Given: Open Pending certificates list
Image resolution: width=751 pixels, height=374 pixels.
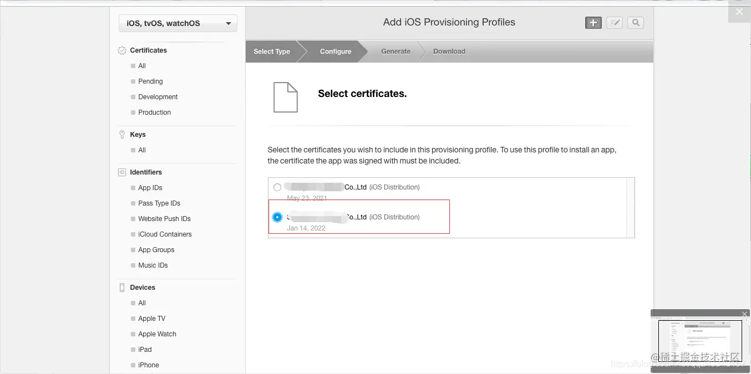Looking at the screenshot, I should pos(150,81).
